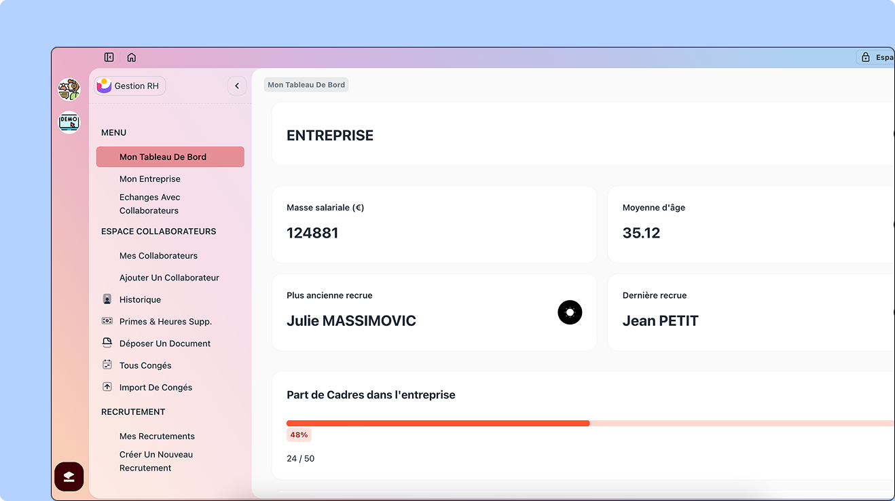The width and height of the screenshot is (895, 501).
Task: Select Mon Tableau De Bord menu item
Action: (170, 157)
